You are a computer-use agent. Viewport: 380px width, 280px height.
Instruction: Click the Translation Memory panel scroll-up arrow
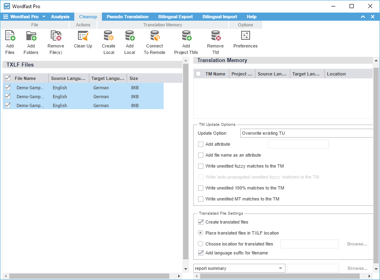376,60
